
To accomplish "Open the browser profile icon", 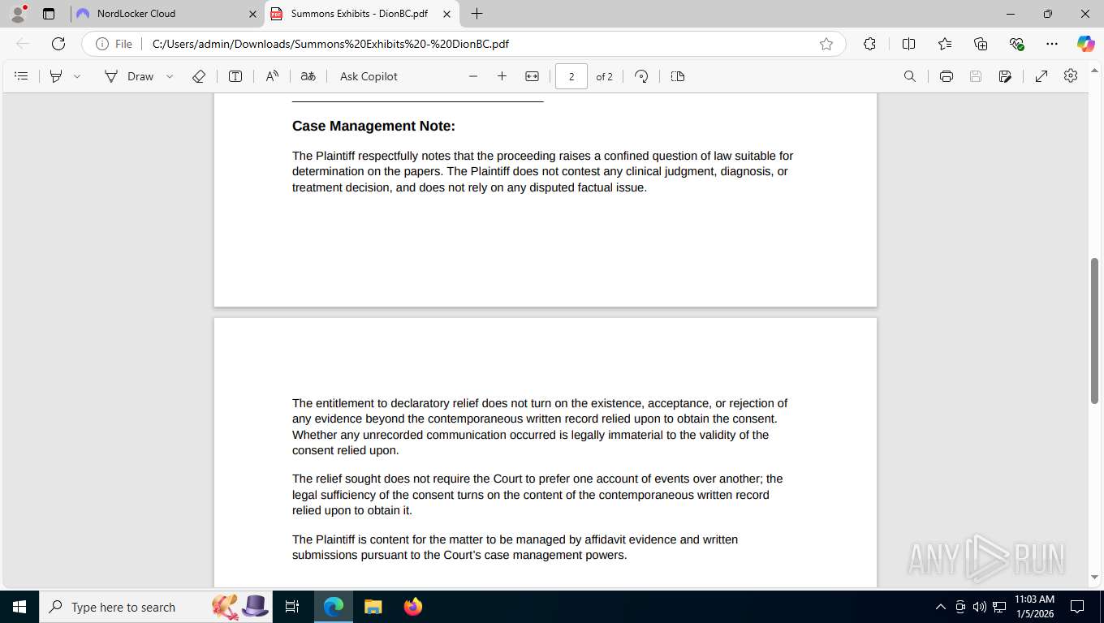I will (x=18, y=14).
